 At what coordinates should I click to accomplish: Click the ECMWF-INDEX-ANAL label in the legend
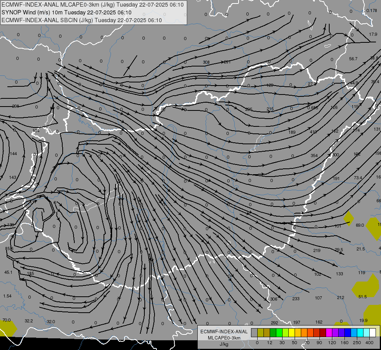(x=224, y=332)
